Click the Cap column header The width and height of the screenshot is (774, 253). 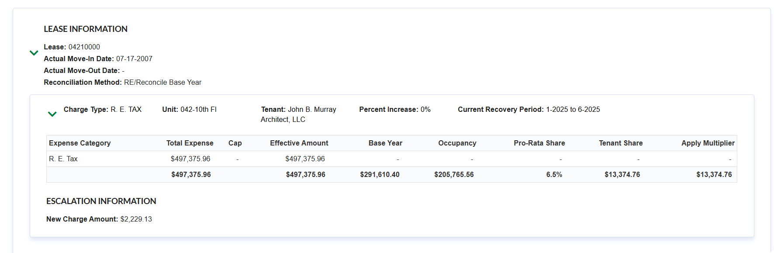(x=235, y=143)
